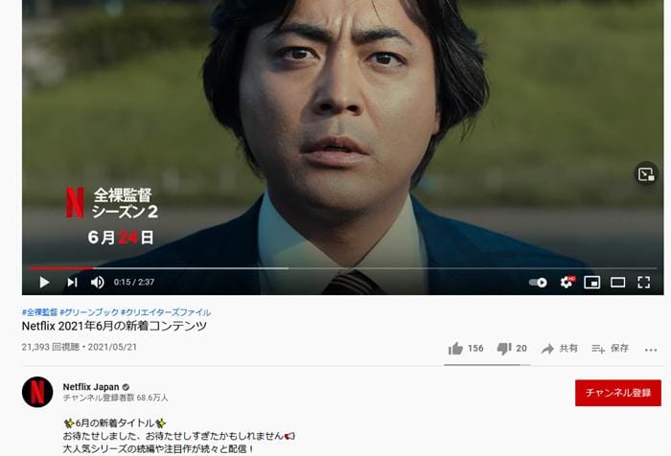This screenshot has height=456, width=671.
Task: Open the Netflix Japan channel name link
Action: [91, 387]
